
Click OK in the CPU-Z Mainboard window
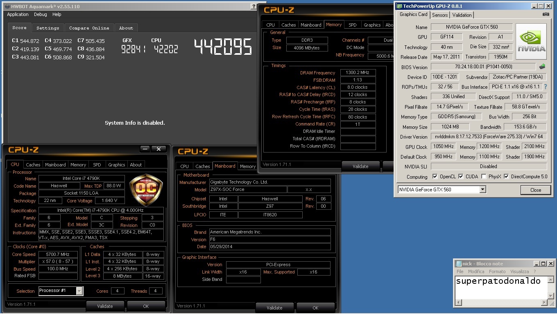315,308
